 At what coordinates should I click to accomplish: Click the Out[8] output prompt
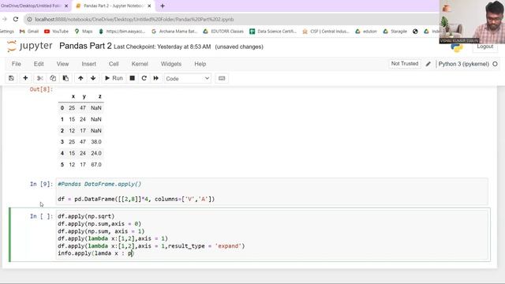(41, 89)
